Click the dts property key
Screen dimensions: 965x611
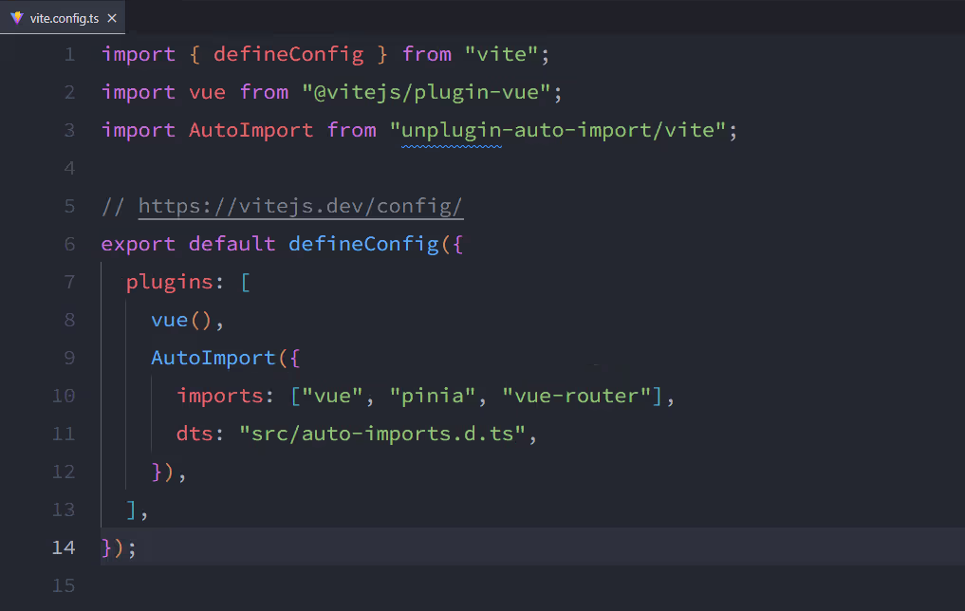tap(195, 435)
